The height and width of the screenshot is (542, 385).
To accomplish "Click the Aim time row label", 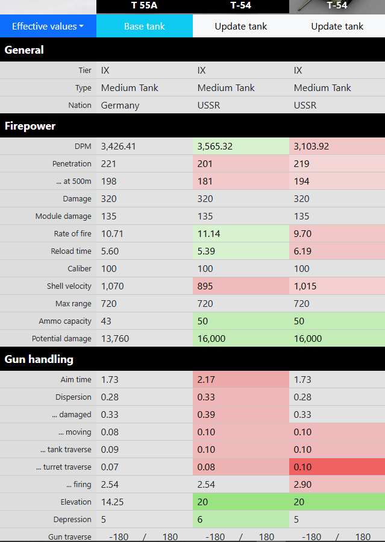I will point(76,380).
